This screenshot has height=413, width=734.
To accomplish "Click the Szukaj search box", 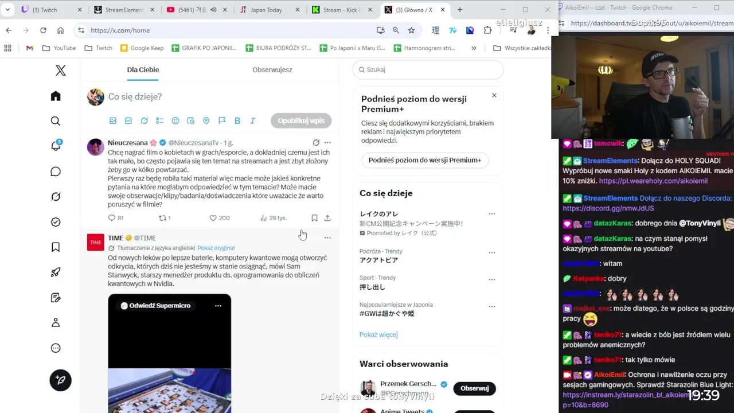I will [428, 69].
